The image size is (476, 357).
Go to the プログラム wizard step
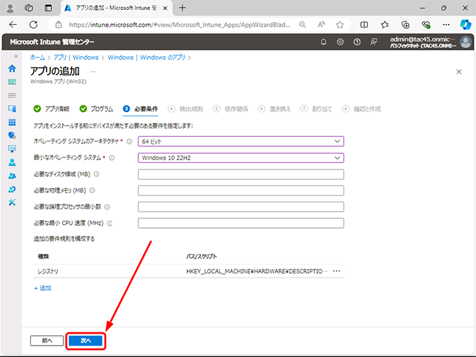[96, 109]
